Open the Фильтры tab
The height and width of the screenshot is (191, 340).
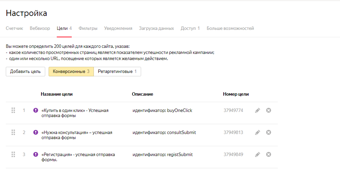point(88,28)
